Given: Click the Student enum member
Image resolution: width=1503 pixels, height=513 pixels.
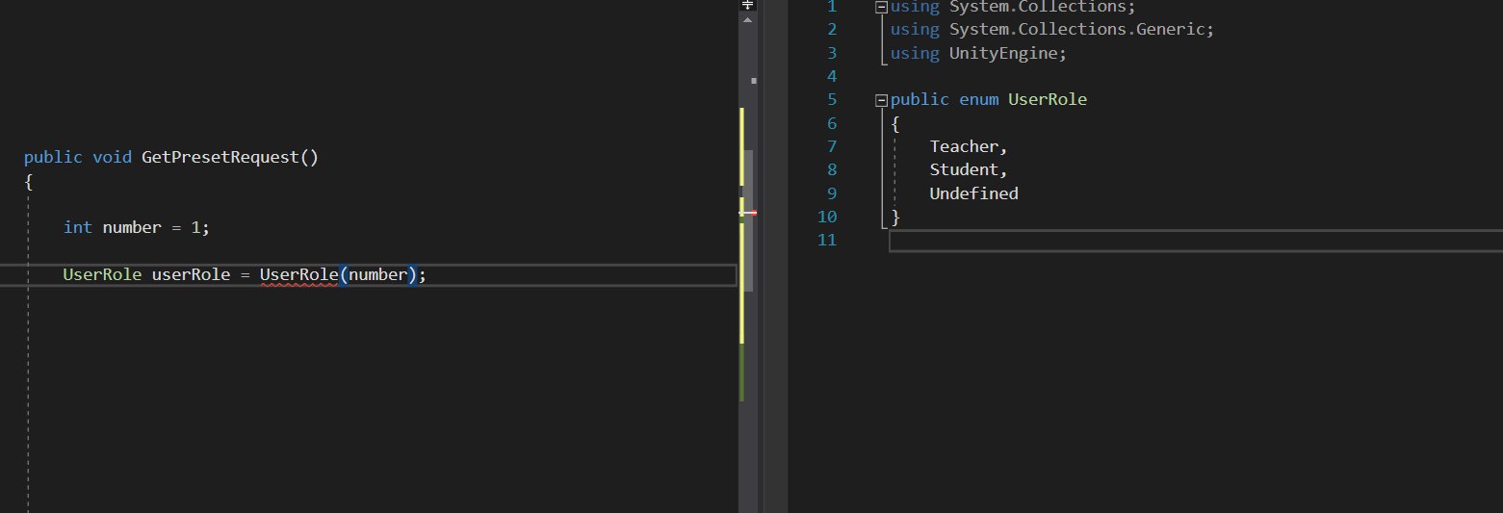Looking at the screenshot, I should click(x=968, y=170).
